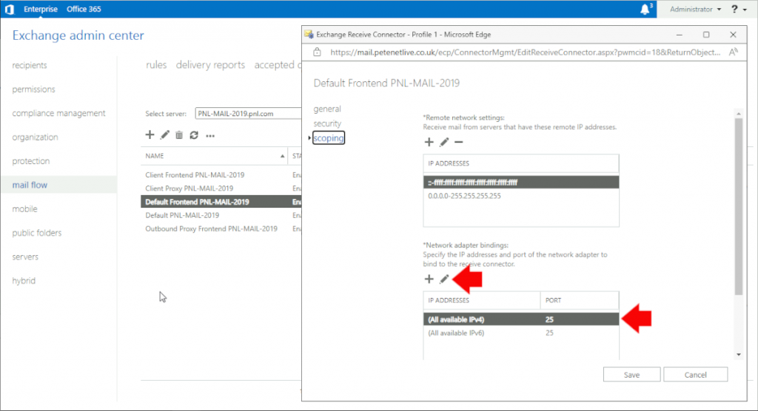
Task: Click the Edge address bar URL
Action: [525, 52]
